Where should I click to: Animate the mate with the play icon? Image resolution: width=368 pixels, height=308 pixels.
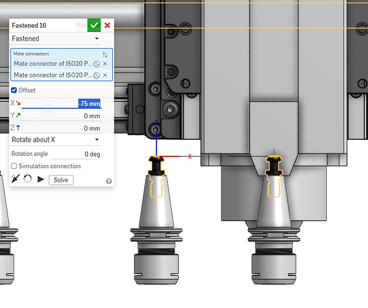tap(41, 179)
